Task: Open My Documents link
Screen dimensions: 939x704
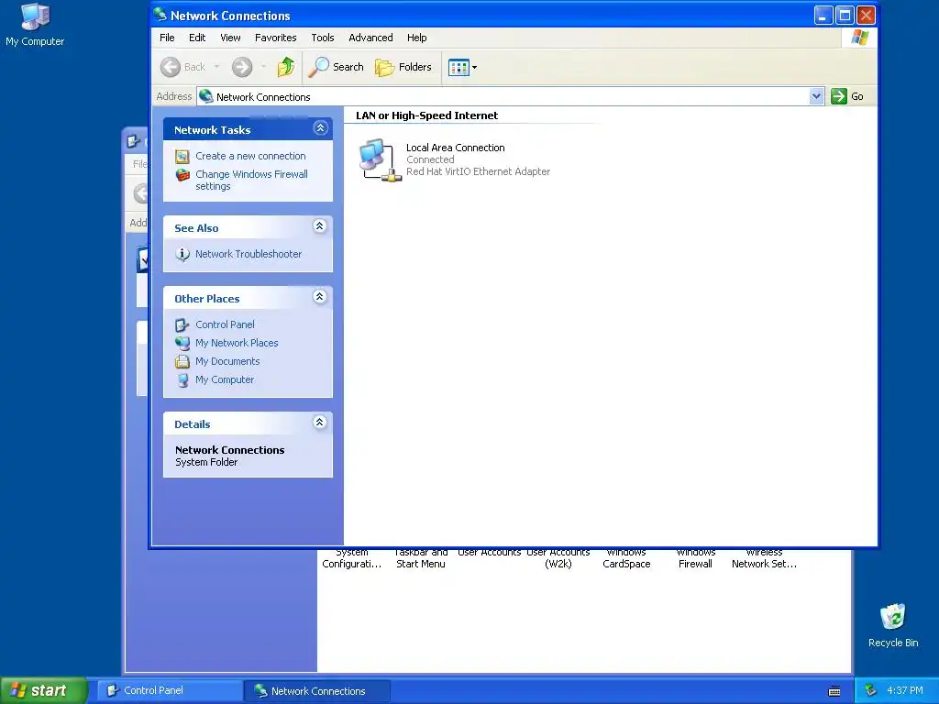Action: (227, 361)
